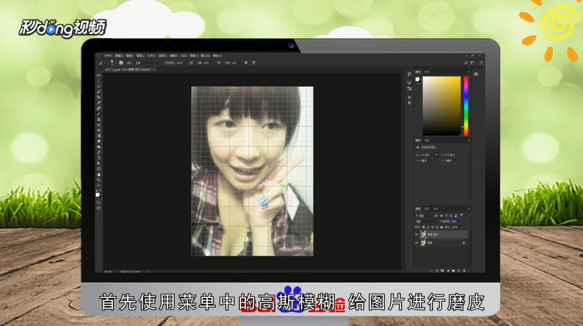
Task: Toggle lock all icon in Layers panel
Action: (442, 227)
